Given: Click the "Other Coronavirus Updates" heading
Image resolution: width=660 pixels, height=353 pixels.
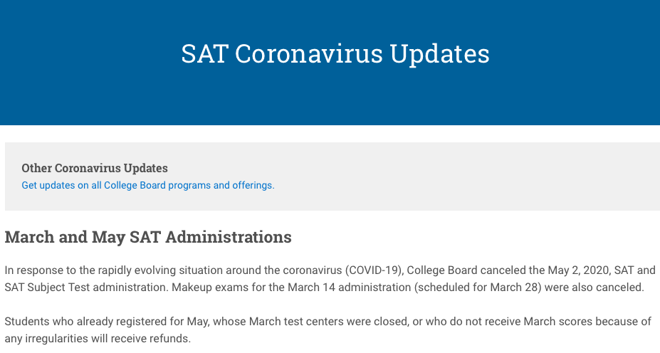Looking at the screenshot, I should pyautogui.click(x=95, y=169).
